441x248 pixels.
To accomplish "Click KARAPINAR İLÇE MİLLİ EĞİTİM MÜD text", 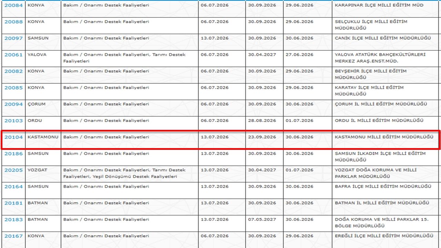I will click(379, 5).
